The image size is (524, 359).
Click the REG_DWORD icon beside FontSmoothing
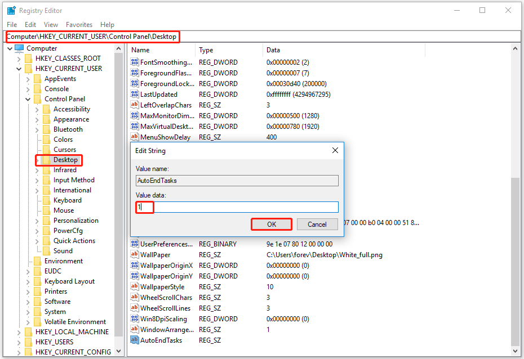tap(135, 62)
